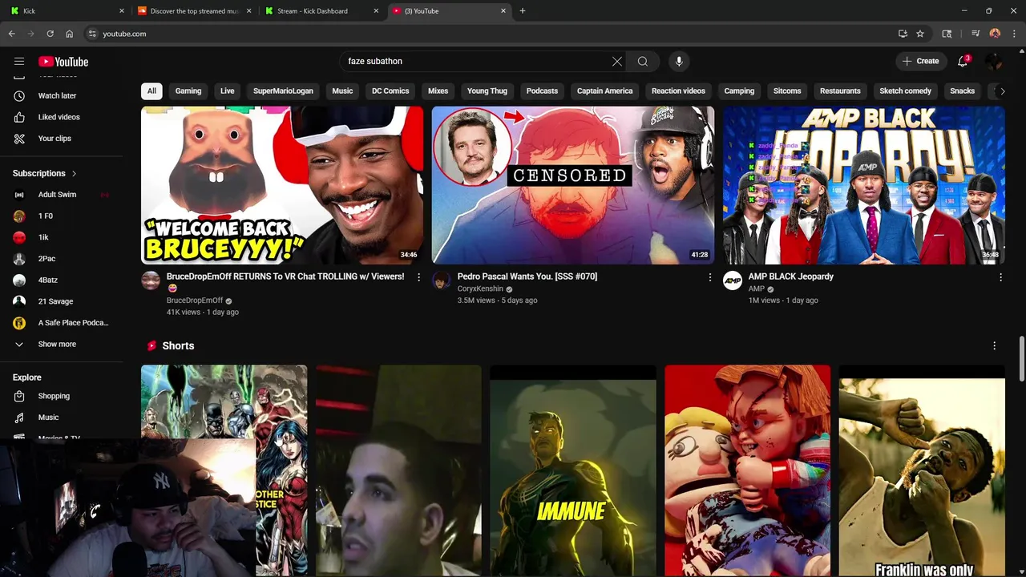Viewport: 1026px width, 577px height.
Task: Click the Create button
Action: pos(920,61)
